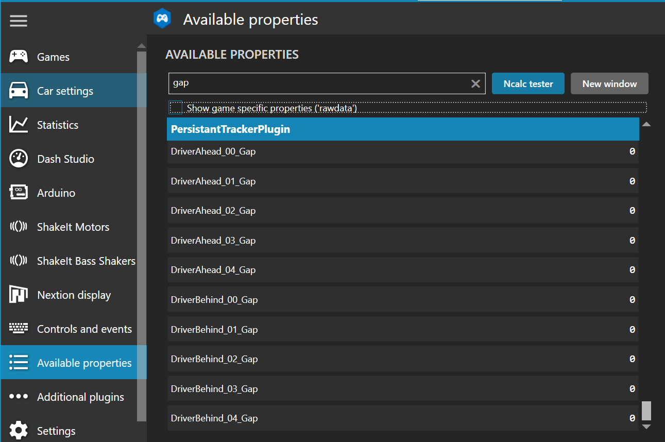
Task: Select DriverAhead_00_Gap property row
Action: click(403, 151)
